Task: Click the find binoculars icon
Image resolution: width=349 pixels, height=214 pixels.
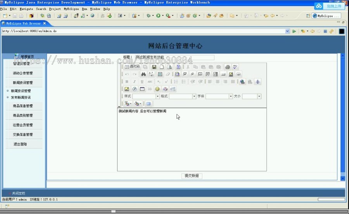Action: [143, 74]
